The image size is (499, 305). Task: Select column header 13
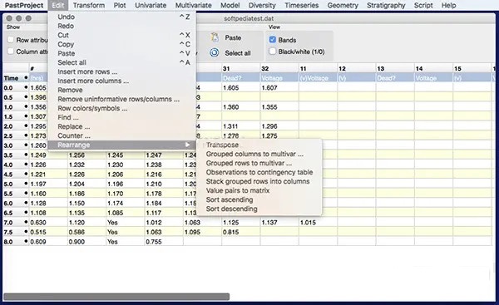pyautogui.click(x=395, y=68)
